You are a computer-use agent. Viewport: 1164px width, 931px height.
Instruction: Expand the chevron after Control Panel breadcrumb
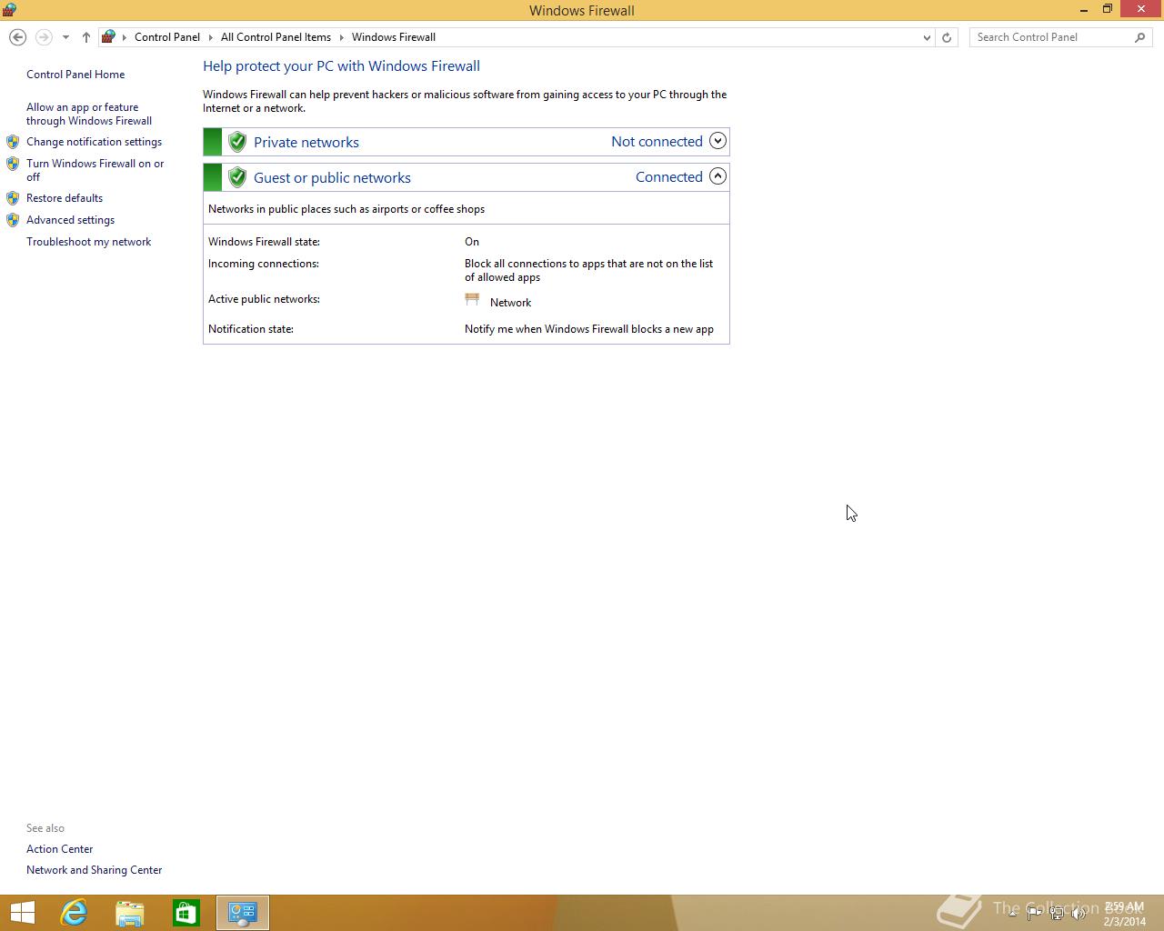(x=211, y=37)
